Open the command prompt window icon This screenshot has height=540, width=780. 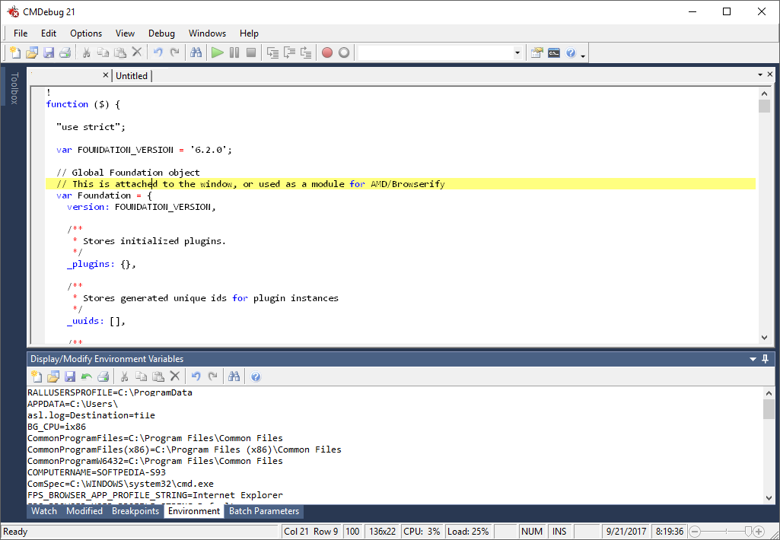coord(554,52)
